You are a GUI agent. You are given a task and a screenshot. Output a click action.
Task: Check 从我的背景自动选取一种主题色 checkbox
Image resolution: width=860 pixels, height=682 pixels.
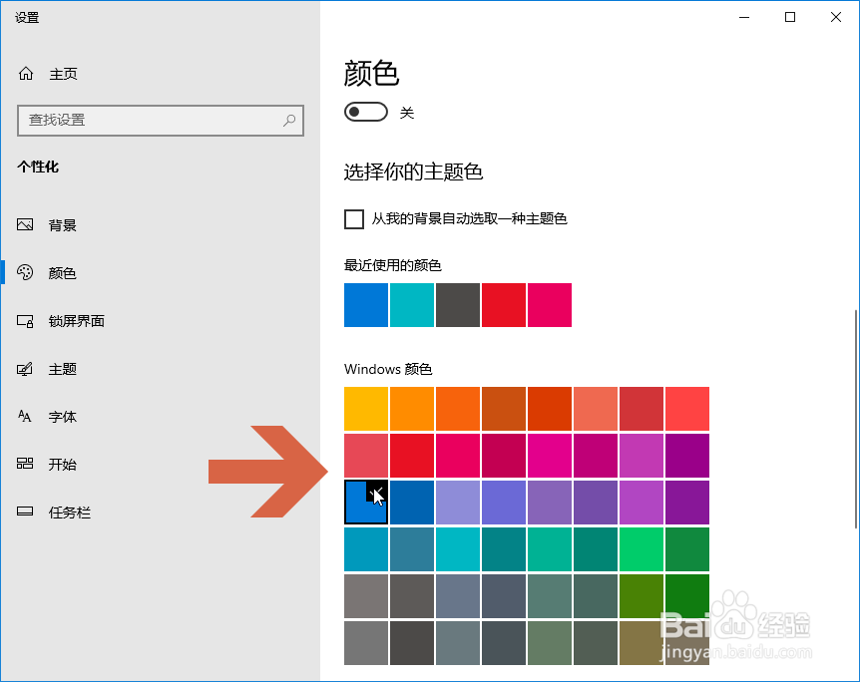(354, 218)
